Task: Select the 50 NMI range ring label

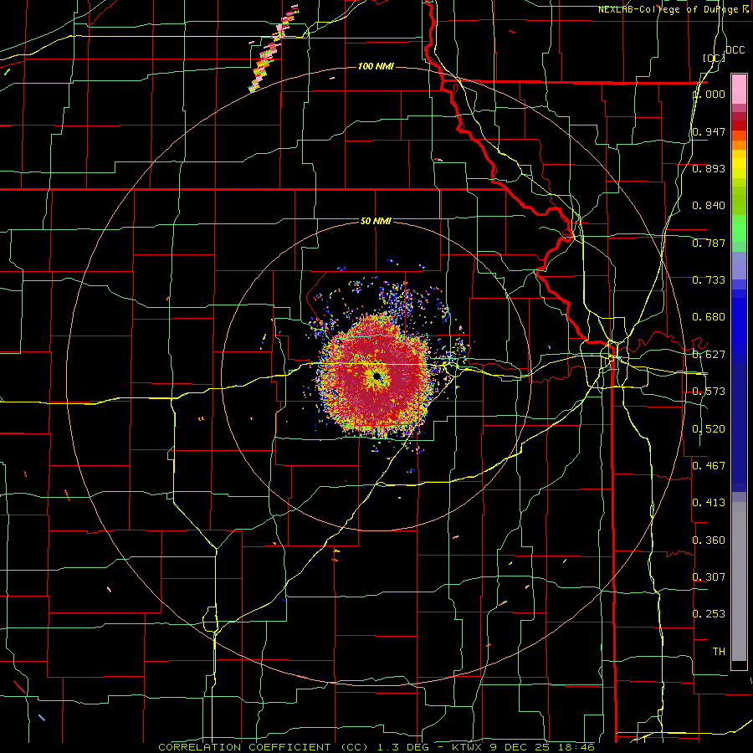Action: click(x=376, y=221)
